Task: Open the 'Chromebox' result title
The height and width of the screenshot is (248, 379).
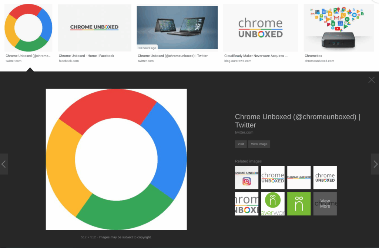Action: coord(313,56)
